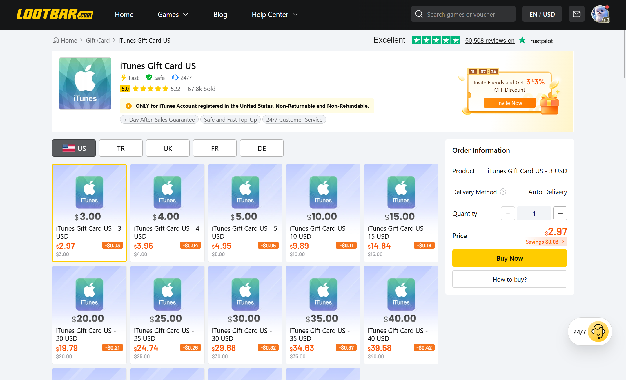Click the Gift Card breadcrumb link
Screen dimensions: 626x380
(98, 40)
